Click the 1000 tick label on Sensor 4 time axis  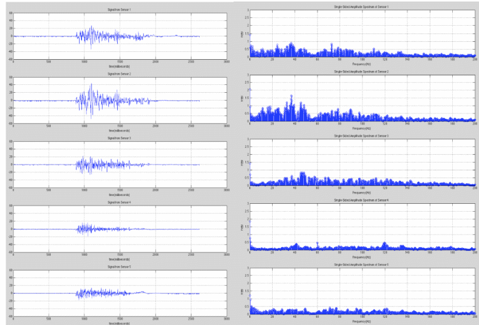84,255
